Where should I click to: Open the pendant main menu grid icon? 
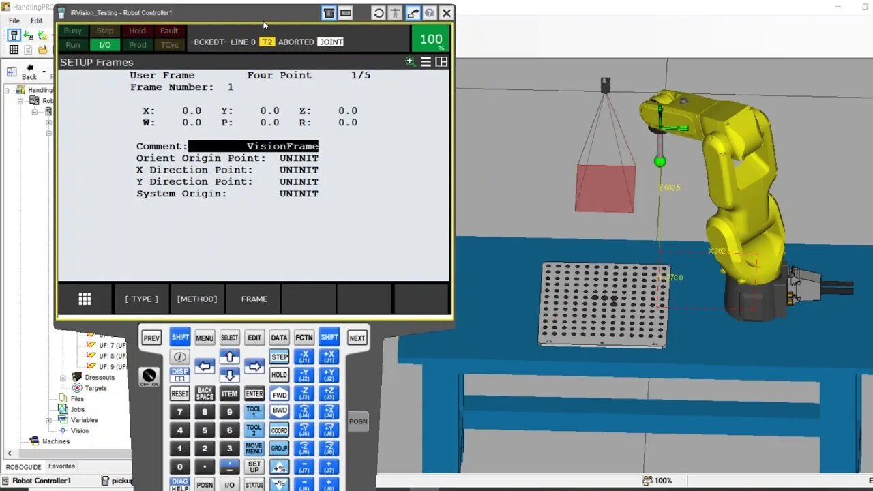85,299
